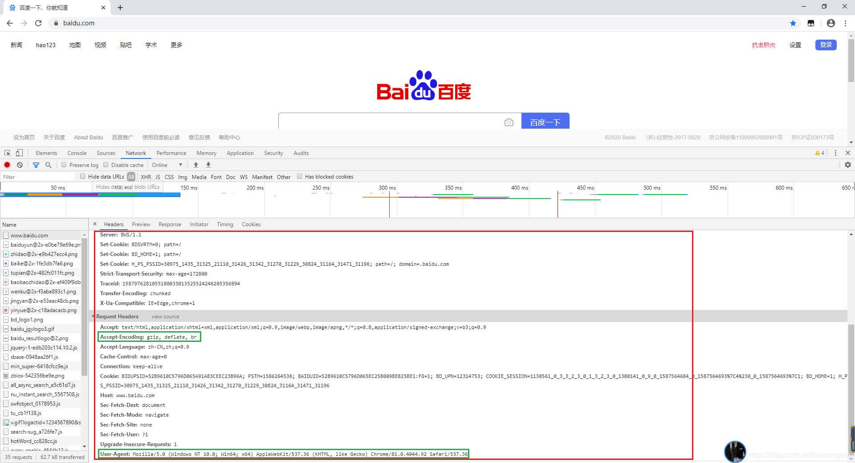Switch to the Sources panel
Image resolution: width=855 pixels, height=463 pixels.
(106, 153)
